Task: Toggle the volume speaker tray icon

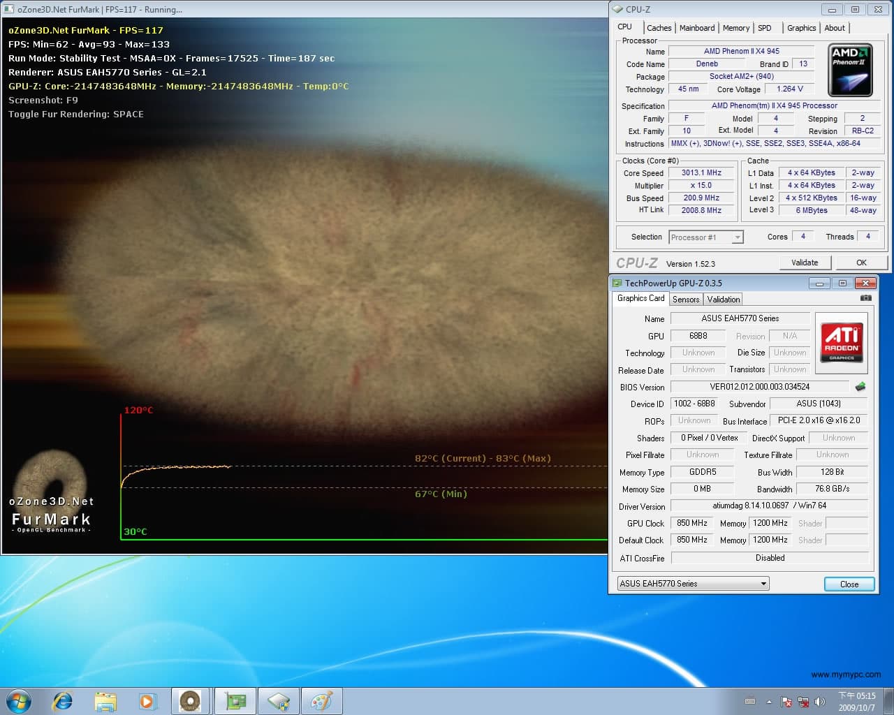Action: 820,701
